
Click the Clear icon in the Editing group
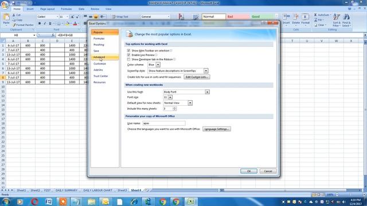315,25
